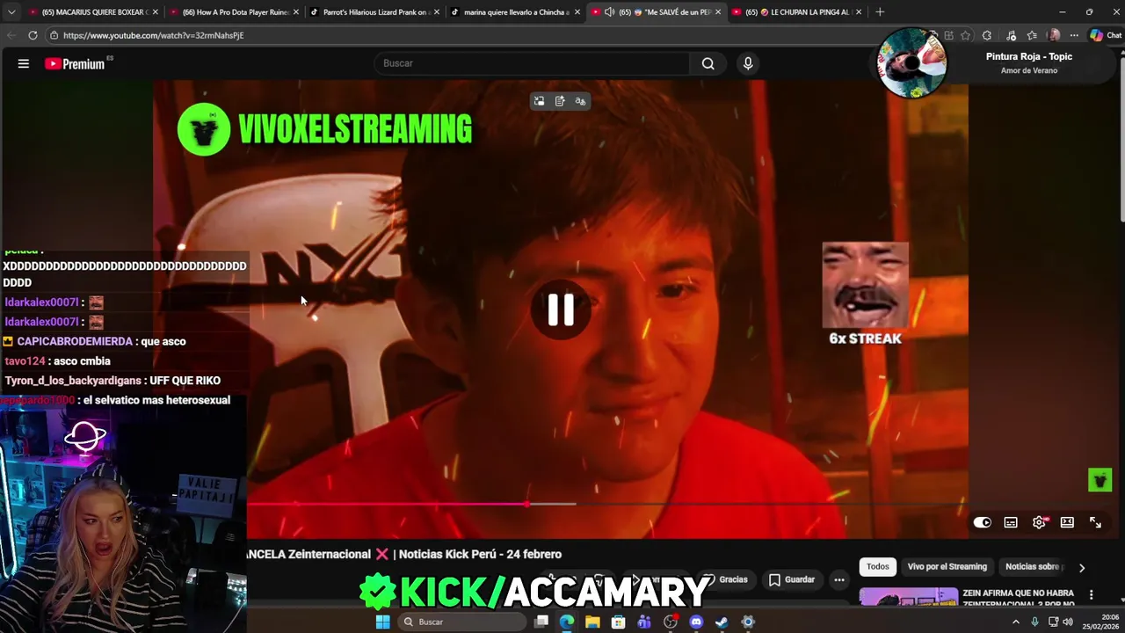Expand more filter chips with right arrow
Viewport: 1125px width, 633px height.
click(x=1082, y=567)
